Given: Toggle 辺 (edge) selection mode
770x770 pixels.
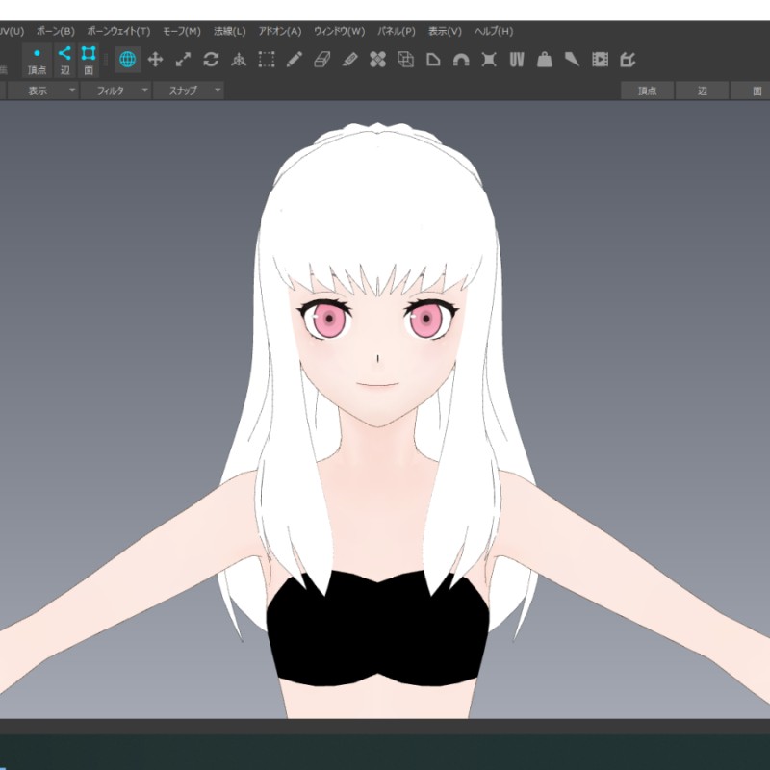Looking at the screenshot, I should pos(64,60).
